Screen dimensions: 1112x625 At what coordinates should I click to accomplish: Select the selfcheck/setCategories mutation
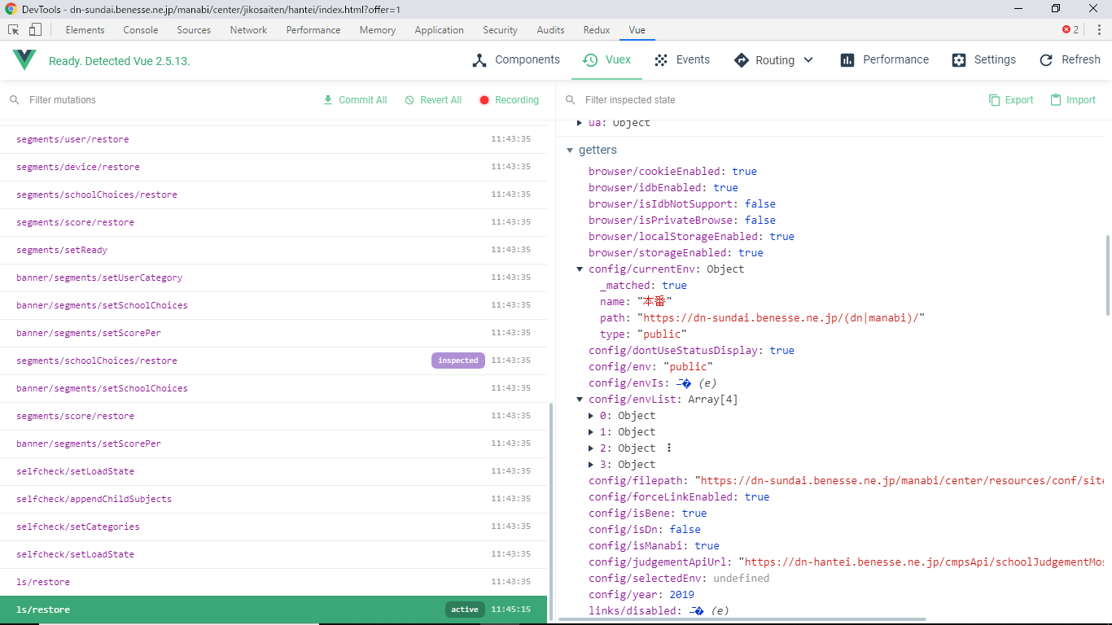(x=78, y=527)
